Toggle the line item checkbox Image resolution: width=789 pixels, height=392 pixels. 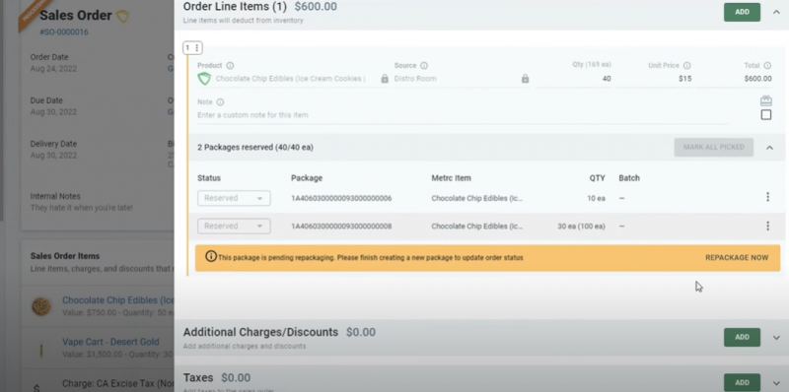click(x=766, y=115)
